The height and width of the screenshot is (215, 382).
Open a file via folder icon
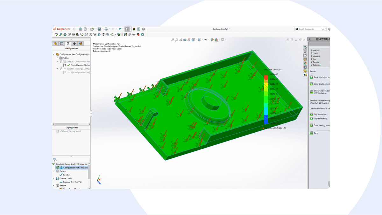pyautogui.click(x=92, y=29)
